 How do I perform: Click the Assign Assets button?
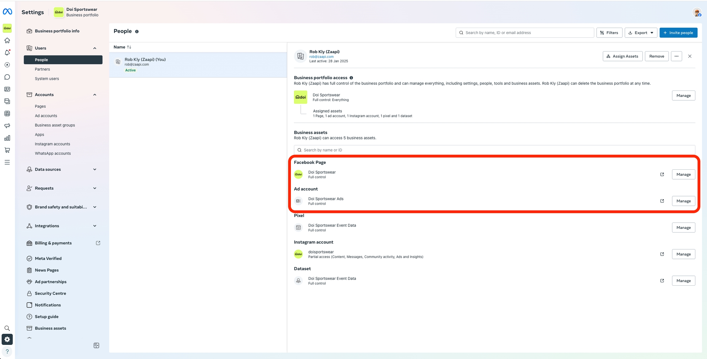click(x=622, y=56)
